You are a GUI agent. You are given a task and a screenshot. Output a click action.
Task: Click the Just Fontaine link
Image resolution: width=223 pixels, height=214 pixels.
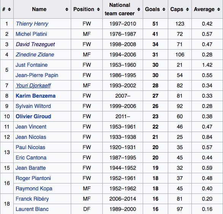(x=32, y=65)
